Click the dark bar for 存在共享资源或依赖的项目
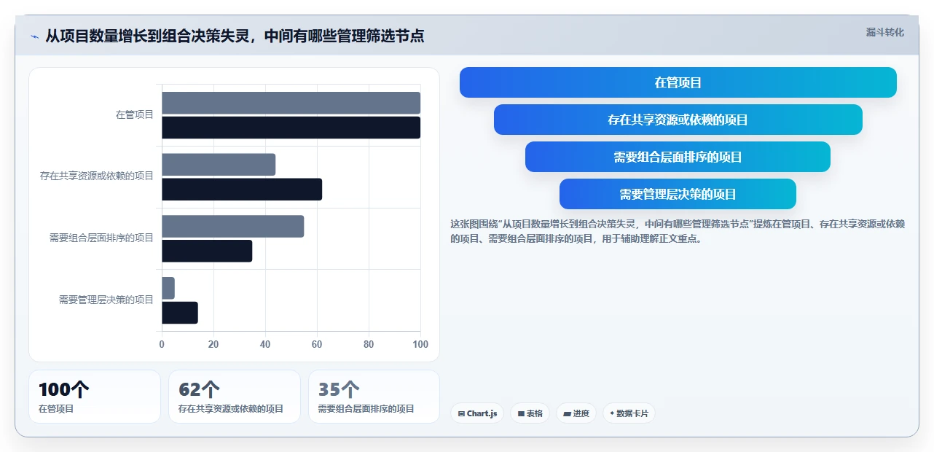Screen dimensions: 934x452 (x=242, y=189)
